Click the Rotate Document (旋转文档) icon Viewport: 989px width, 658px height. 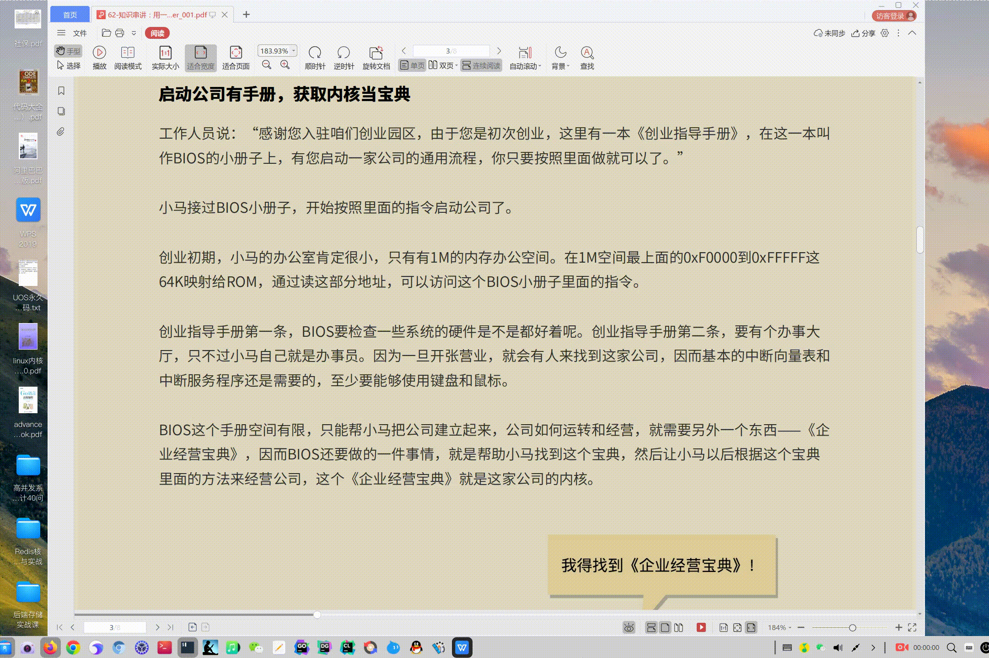coord(376,53)
